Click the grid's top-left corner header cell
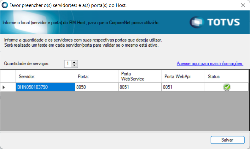This screenshot has width=250, height=149. pyautogui.click(x=8, y=77)
